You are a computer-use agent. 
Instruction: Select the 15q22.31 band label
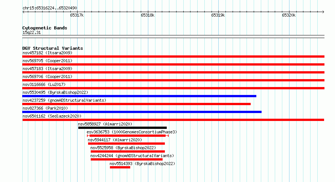(32, 32)
